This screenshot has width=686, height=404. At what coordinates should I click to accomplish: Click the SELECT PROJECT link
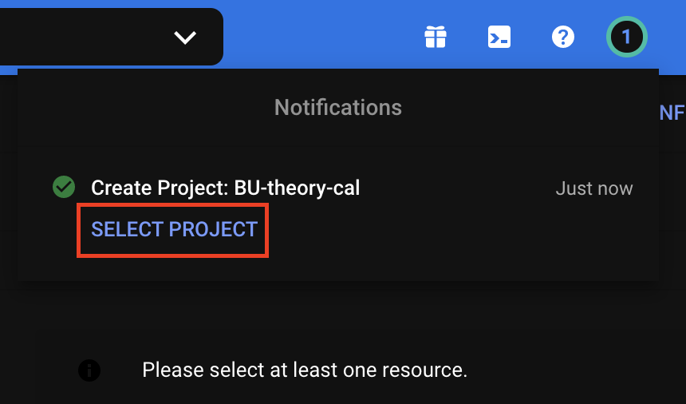(174, 229)
